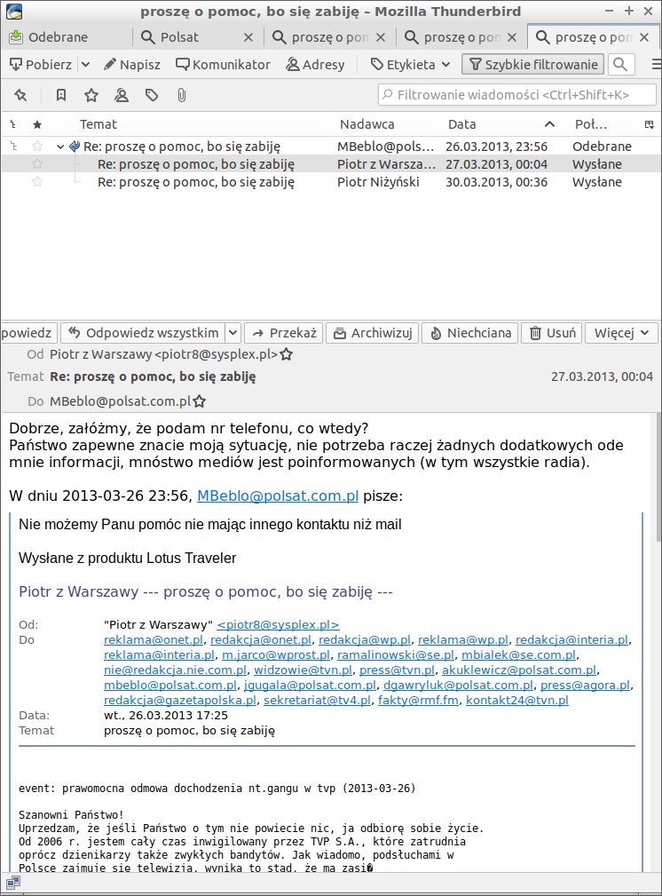Screen dimensions: 662x896
Task: Open the widzowie@tvn.pl link
Action: pos(303,670)
